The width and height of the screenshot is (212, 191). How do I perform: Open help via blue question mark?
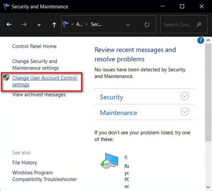click(200, 40)
